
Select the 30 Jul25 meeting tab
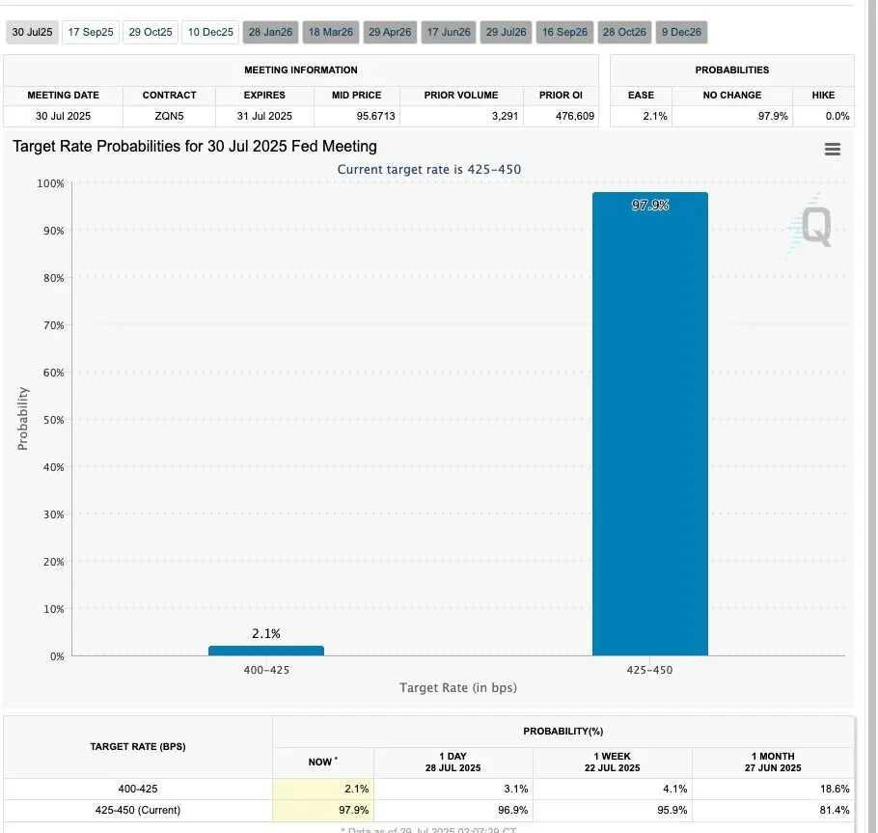[32, 32]
